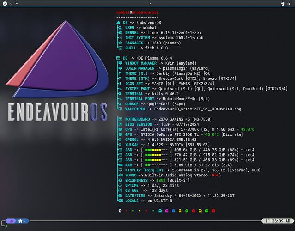Screen dimensions: 295x231
Task: Click the sun icon beside BRIGHTNESS
Action: [120, 180]
